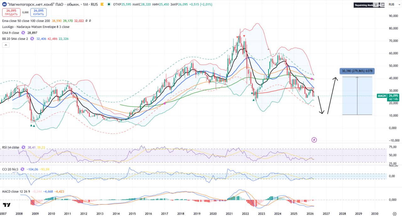This screenshot has height=217, width=402.
Task: Click the 2026 label on the time axis
Action: 310,214
